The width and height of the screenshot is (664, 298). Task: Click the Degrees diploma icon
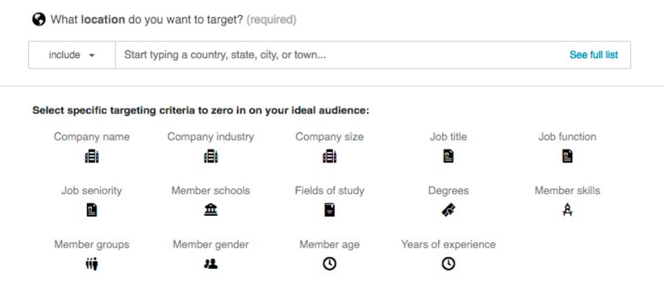[x=448, y=209]
